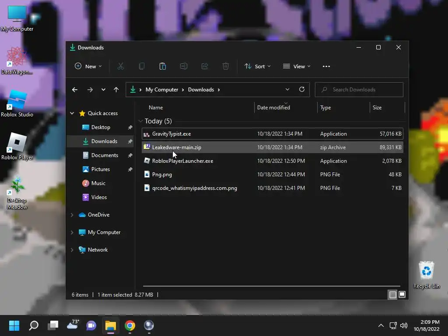
Task: Expand Network in navigation pane
Action: click(x=72, y=250)
